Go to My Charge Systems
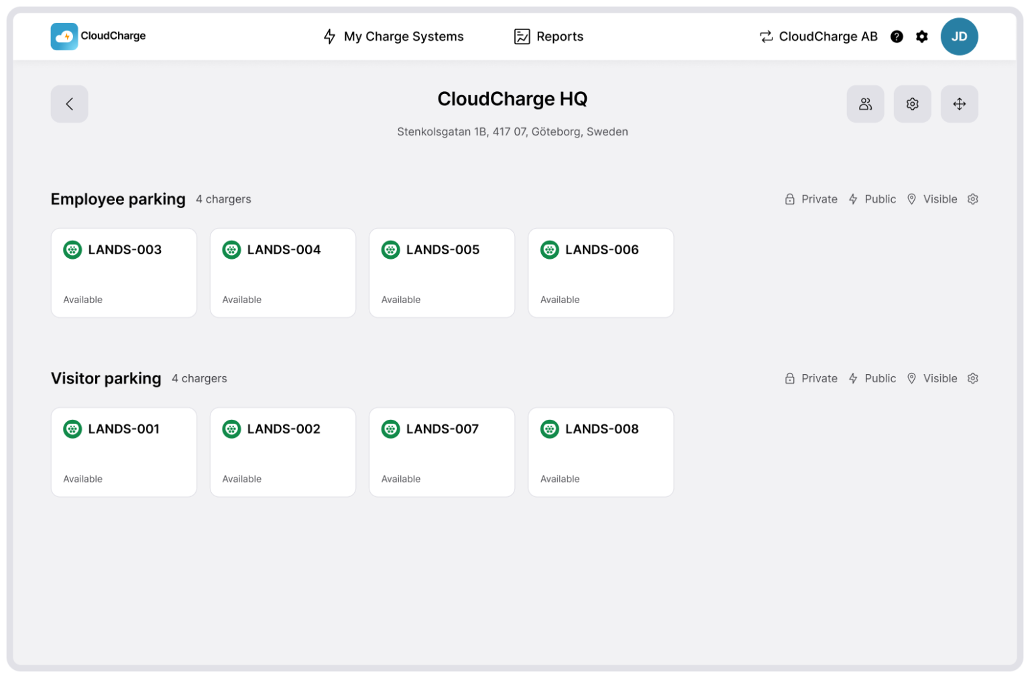Viewport: 1030px width, 678px height. point(393,36)
